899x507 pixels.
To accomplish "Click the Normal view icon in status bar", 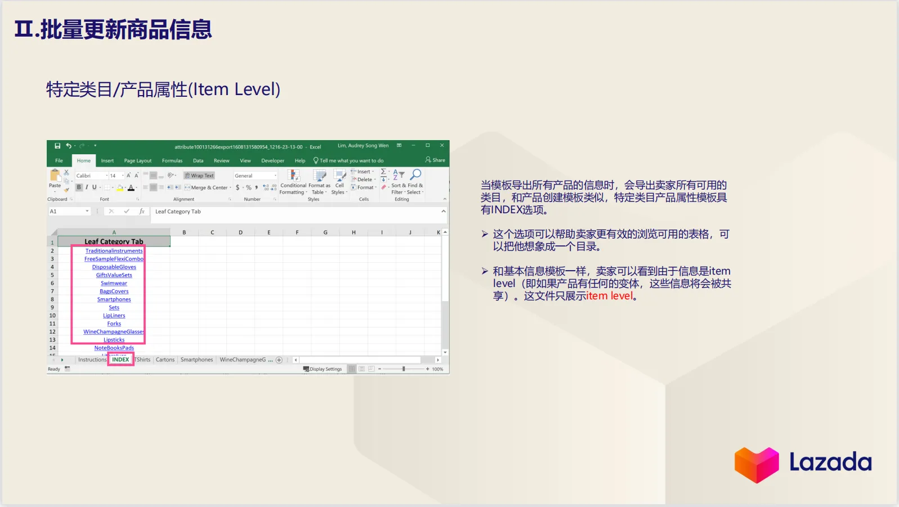I will [352, 369].
